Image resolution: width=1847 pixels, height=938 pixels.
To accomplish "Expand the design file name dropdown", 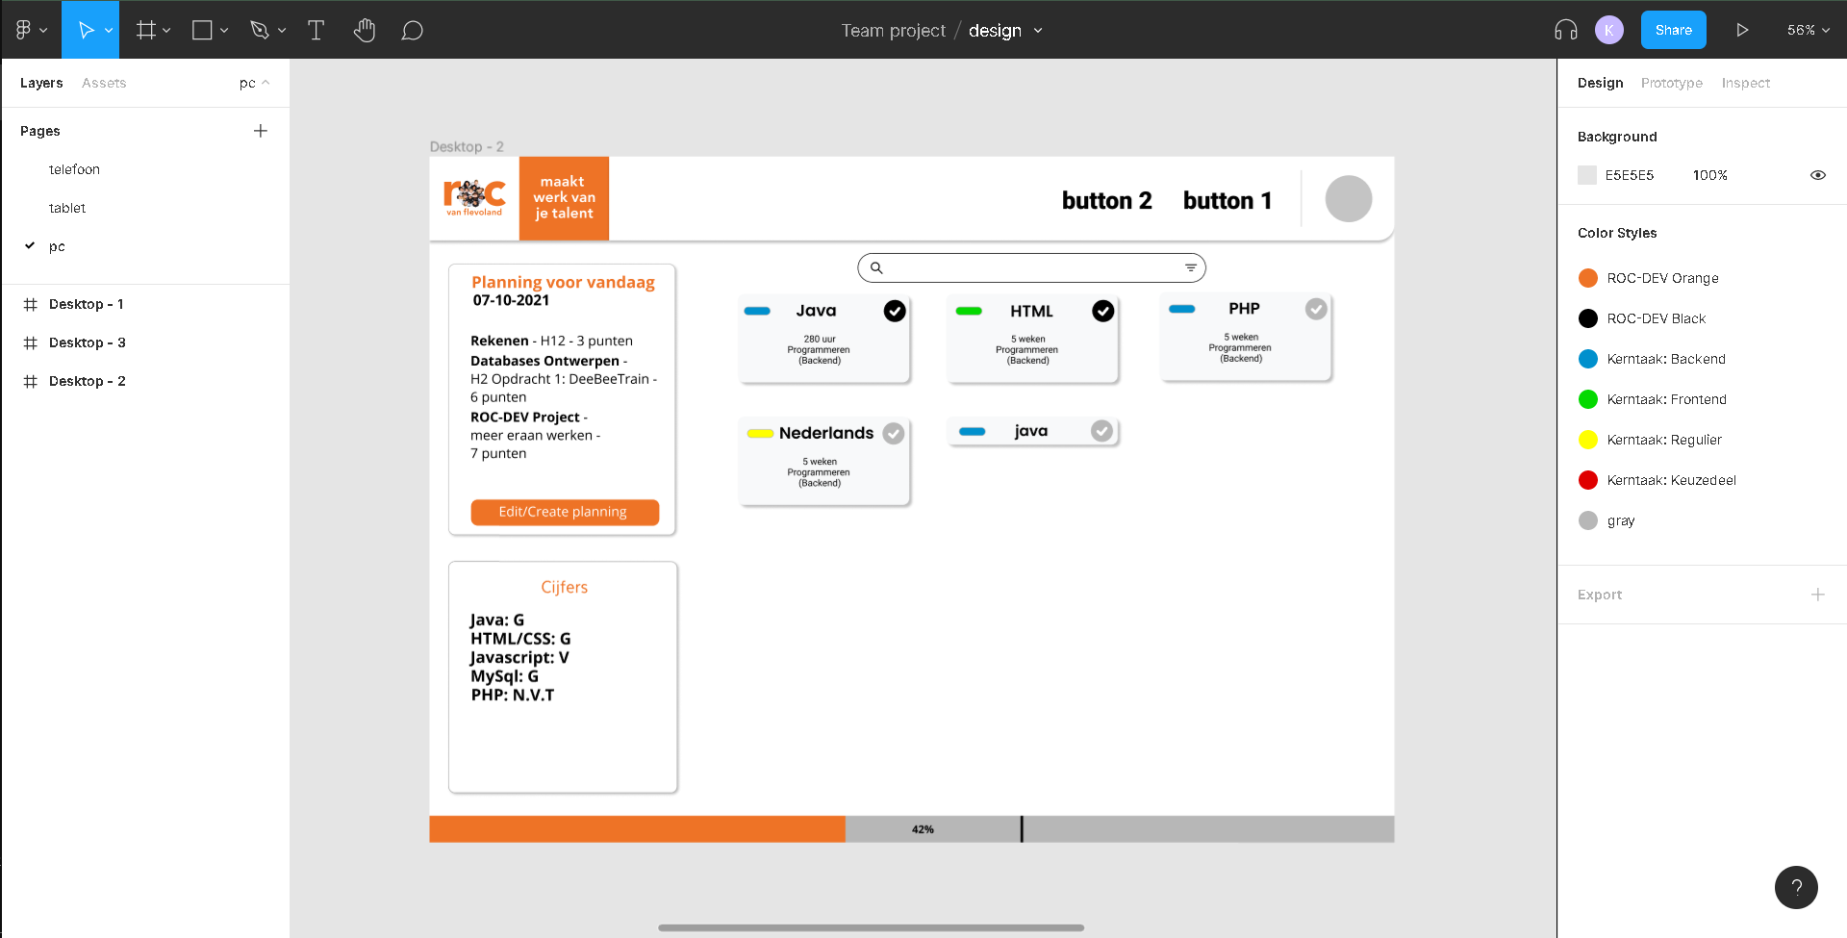I will tap(1038, 31).
